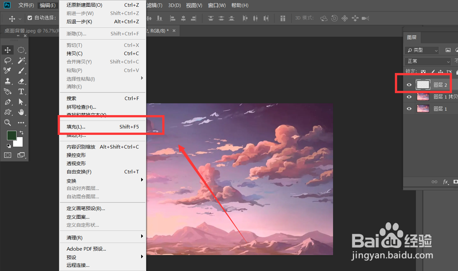
Task: Open the blend mode 正常 dropdown
Action: [428, 61]
